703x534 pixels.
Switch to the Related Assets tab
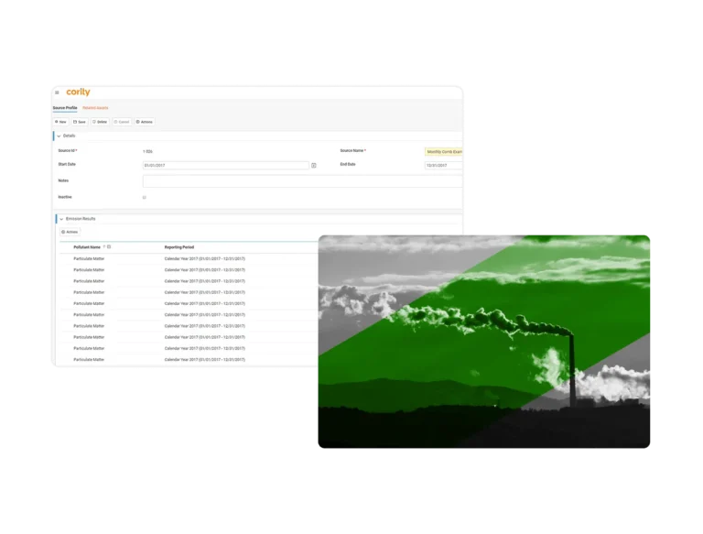(95, 108)
